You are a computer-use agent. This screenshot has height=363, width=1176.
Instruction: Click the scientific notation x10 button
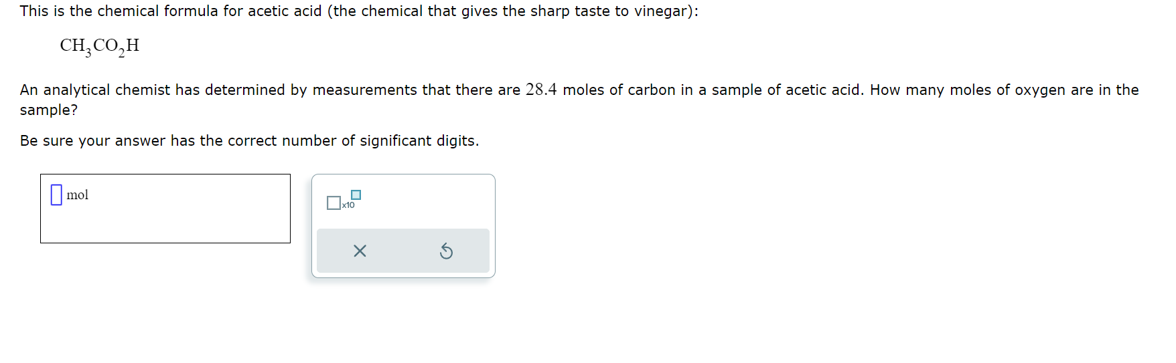[344, 200]
